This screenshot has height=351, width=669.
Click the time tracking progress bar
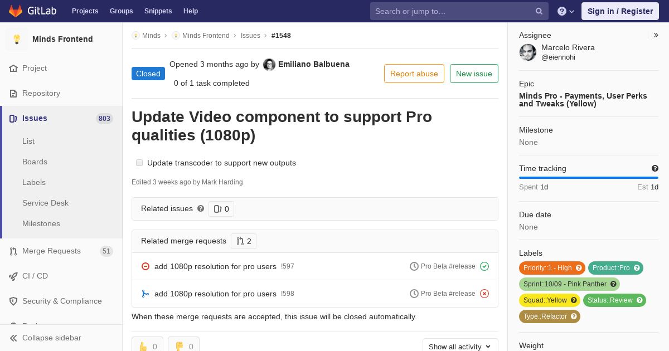[x=589, y=178]
